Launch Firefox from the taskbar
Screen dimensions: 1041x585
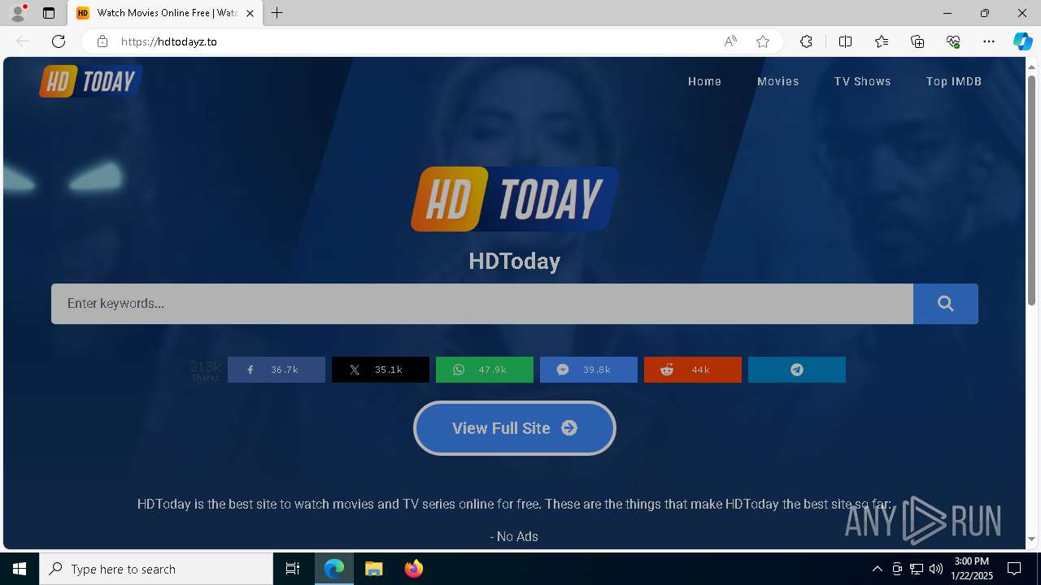pyautogui.click(x=413, y=569)
